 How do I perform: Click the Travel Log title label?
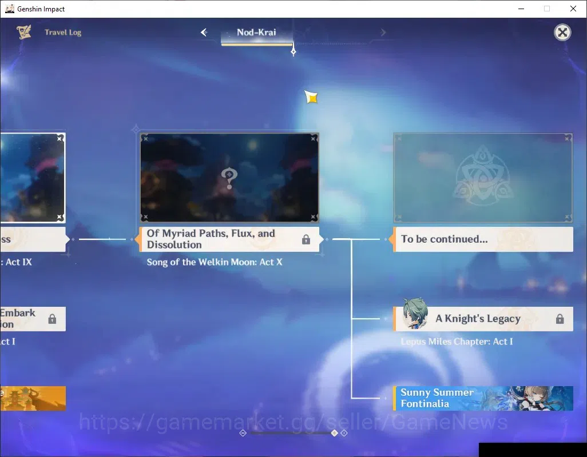coord(63,33)
